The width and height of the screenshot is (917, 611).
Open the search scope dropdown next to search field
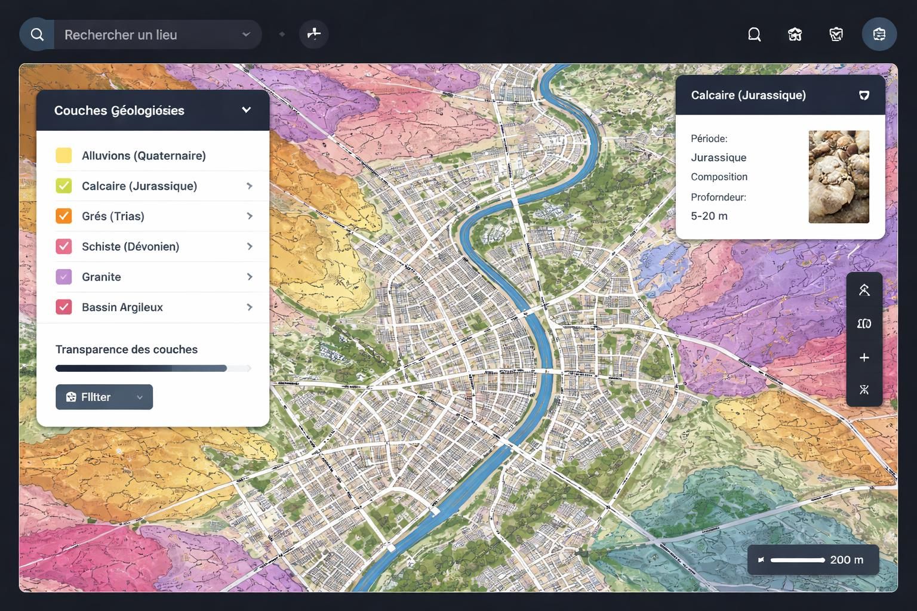pos(245,34)
